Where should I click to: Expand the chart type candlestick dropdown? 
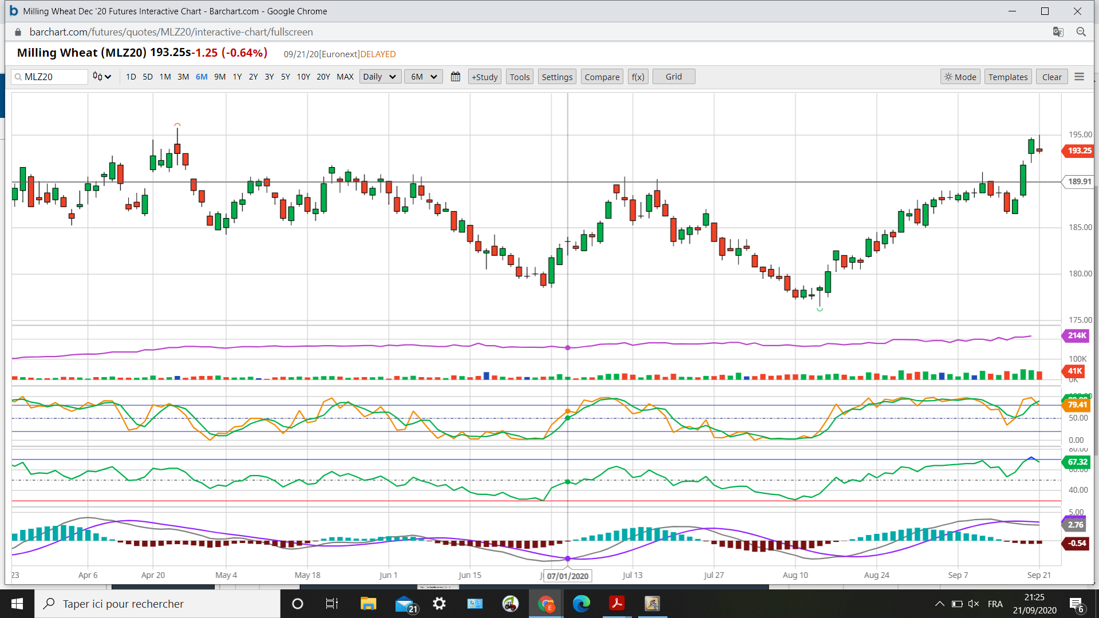click(x=102, y=77)
